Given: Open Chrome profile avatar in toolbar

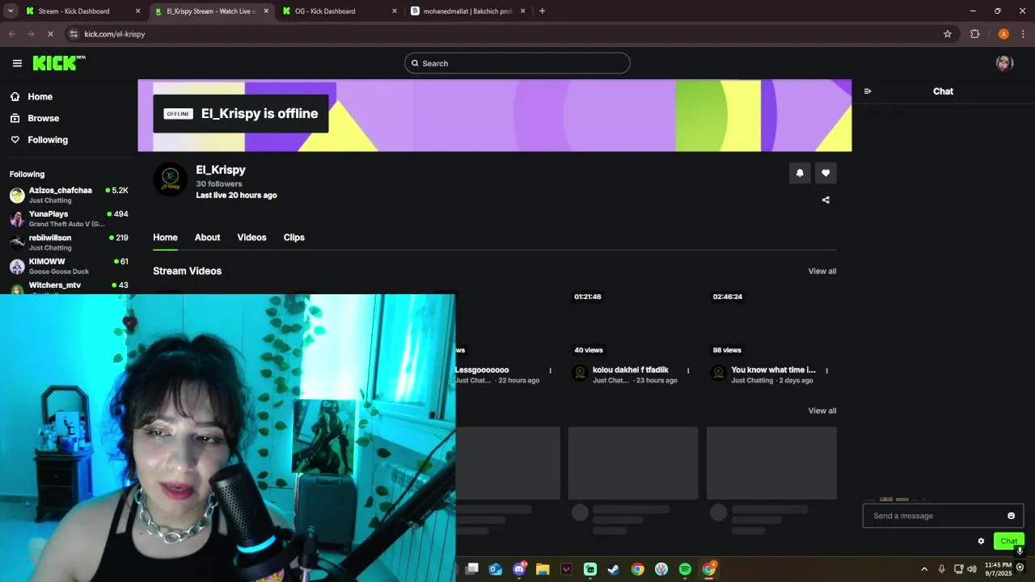Looking at the screenshot, I should tap(1003, 34).
